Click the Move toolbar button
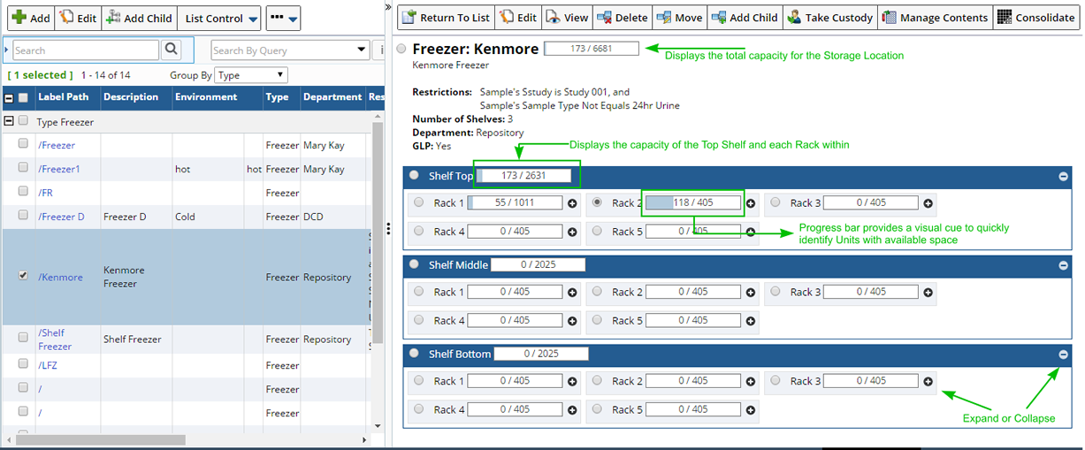The width and height of the screenshot is (1085, 450). click(x=679, y=17)
